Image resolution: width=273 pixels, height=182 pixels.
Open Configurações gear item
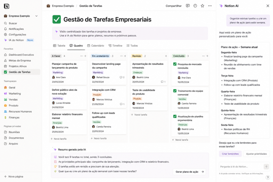click(x=15, y=34)
